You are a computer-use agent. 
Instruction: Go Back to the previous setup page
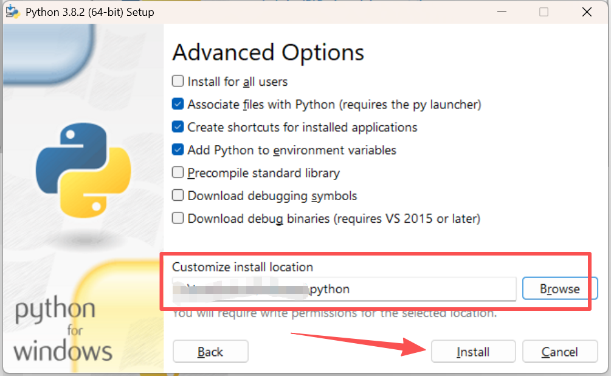[x=210, y=352]
